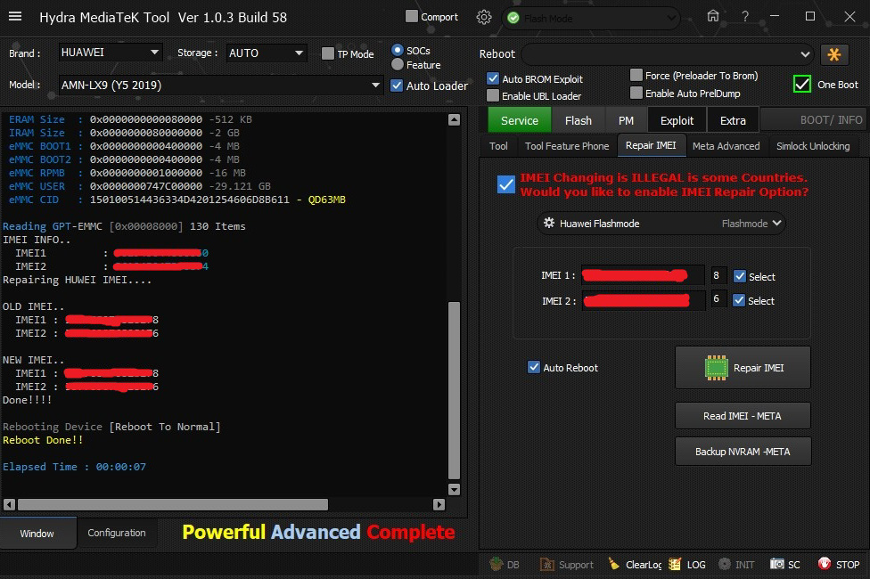Click the Configuration button below the log
This screenshot has width=870, height=579.
click(117, 533)
